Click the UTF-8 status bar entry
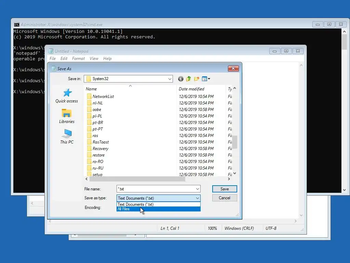350x263 pixels. 271,228
